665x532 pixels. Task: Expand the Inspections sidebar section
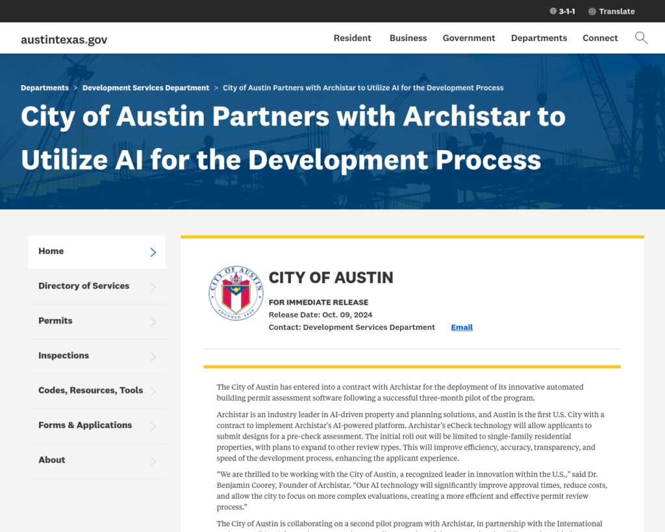click(x=96, y=356)
